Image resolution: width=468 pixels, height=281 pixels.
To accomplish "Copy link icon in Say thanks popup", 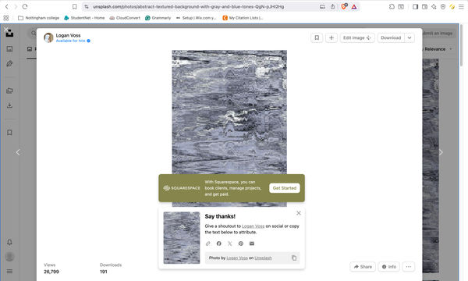I will [x=208, y=244].
